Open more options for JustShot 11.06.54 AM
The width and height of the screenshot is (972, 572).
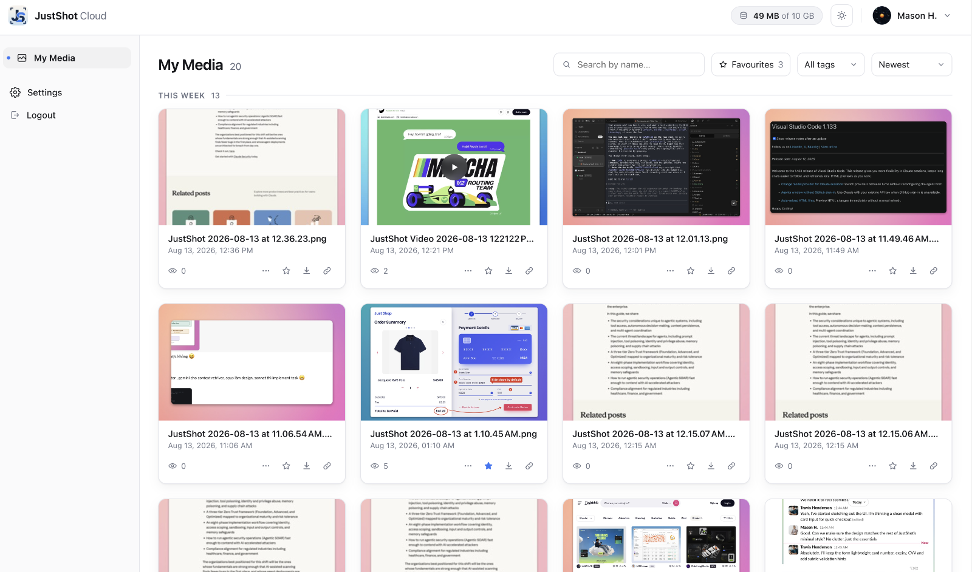[x=266, y=466]
